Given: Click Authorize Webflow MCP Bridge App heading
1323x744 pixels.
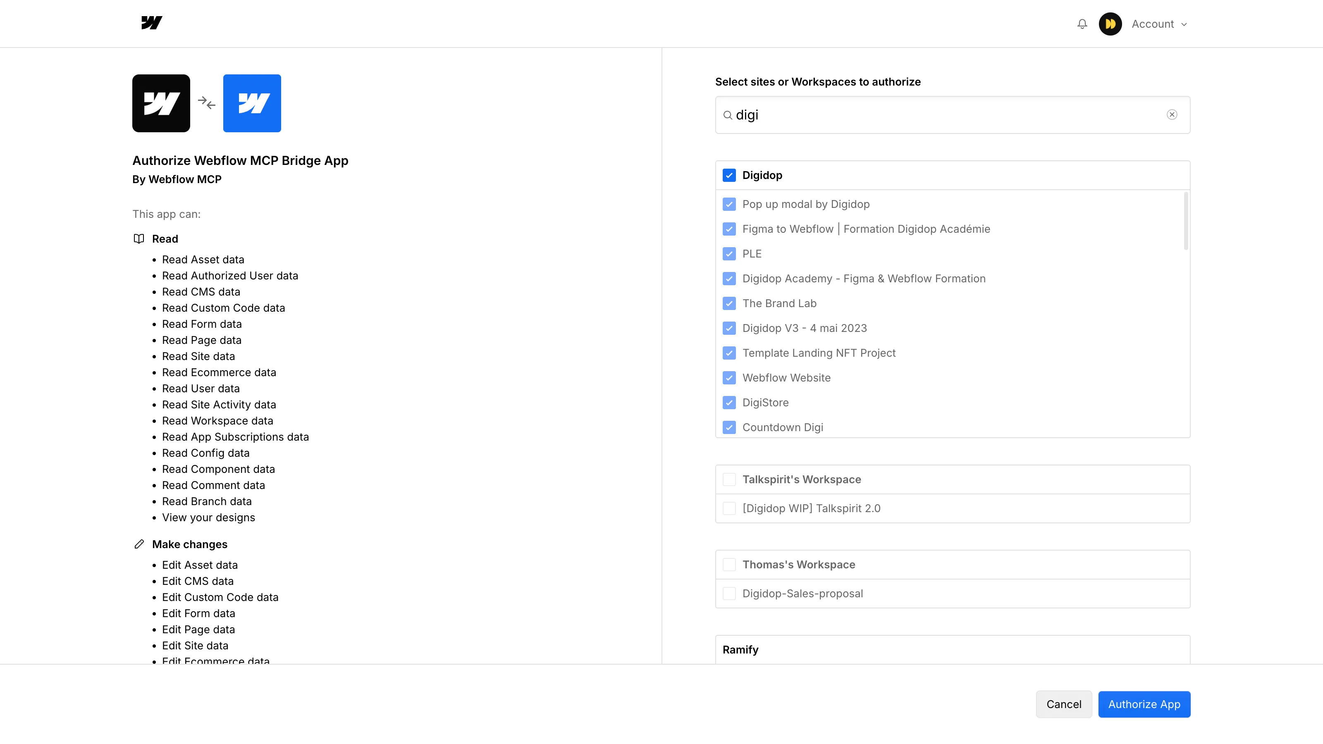Looking at the screenshot, I should (240, 161).
